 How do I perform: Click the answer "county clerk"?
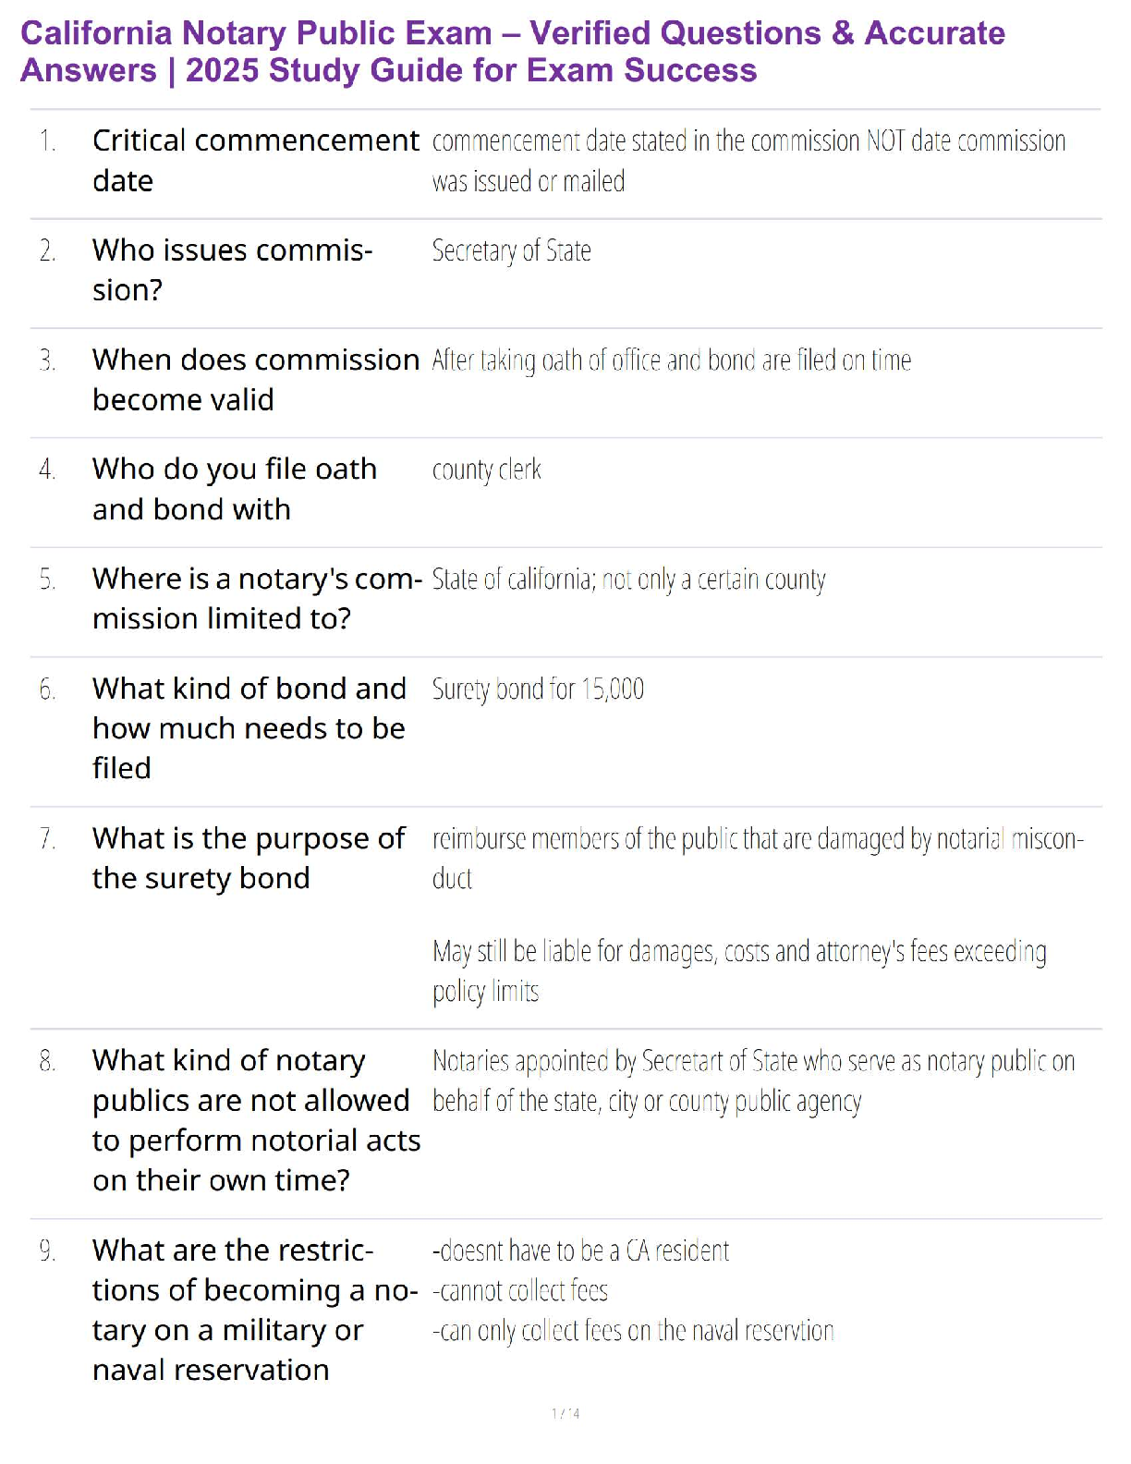pyautogui.click(x=486, y=470)
